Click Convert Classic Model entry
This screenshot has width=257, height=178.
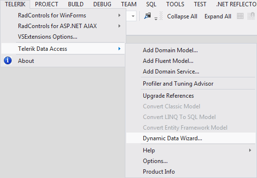tap(191, 106)
